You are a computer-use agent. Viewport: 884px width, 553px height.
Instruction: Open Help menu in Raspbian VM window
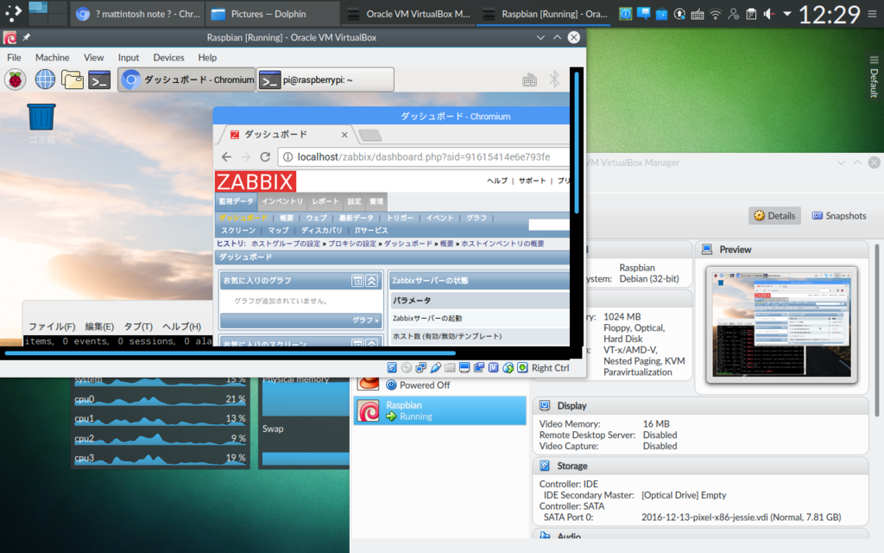pyautogui.click(x=207, y=58)
